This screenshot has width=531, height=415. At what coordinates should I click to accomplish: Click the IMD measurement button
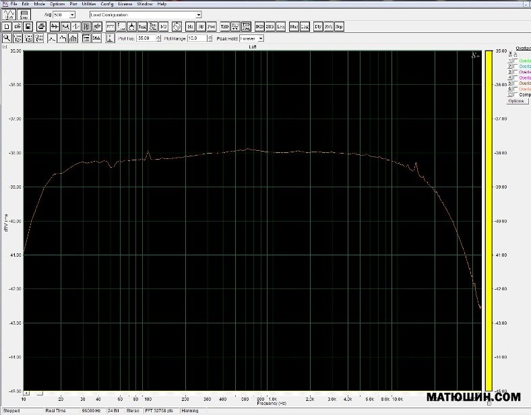259,26
